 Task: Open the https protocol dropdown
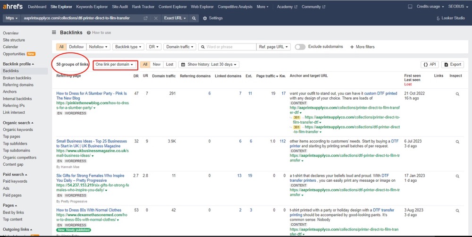[11, 18]
